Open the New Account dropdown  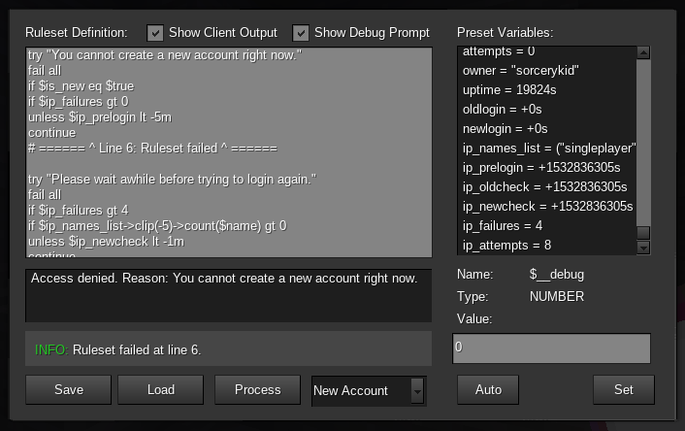[x=369, y=390]
